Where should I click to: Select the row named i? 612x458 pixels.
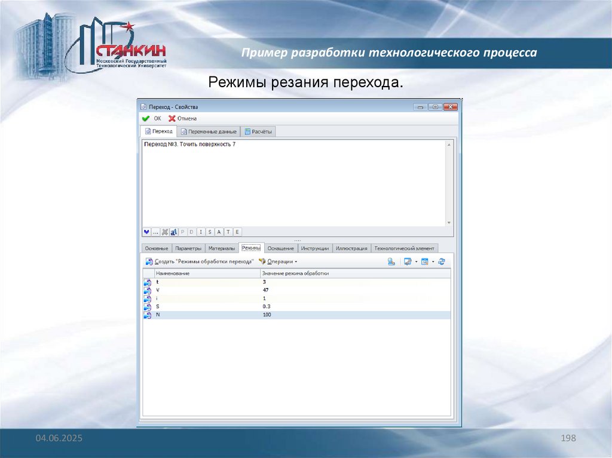296,299
